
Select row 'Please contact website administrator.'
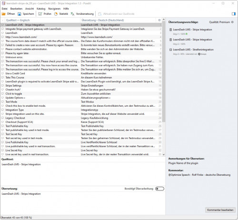point(81,49)
